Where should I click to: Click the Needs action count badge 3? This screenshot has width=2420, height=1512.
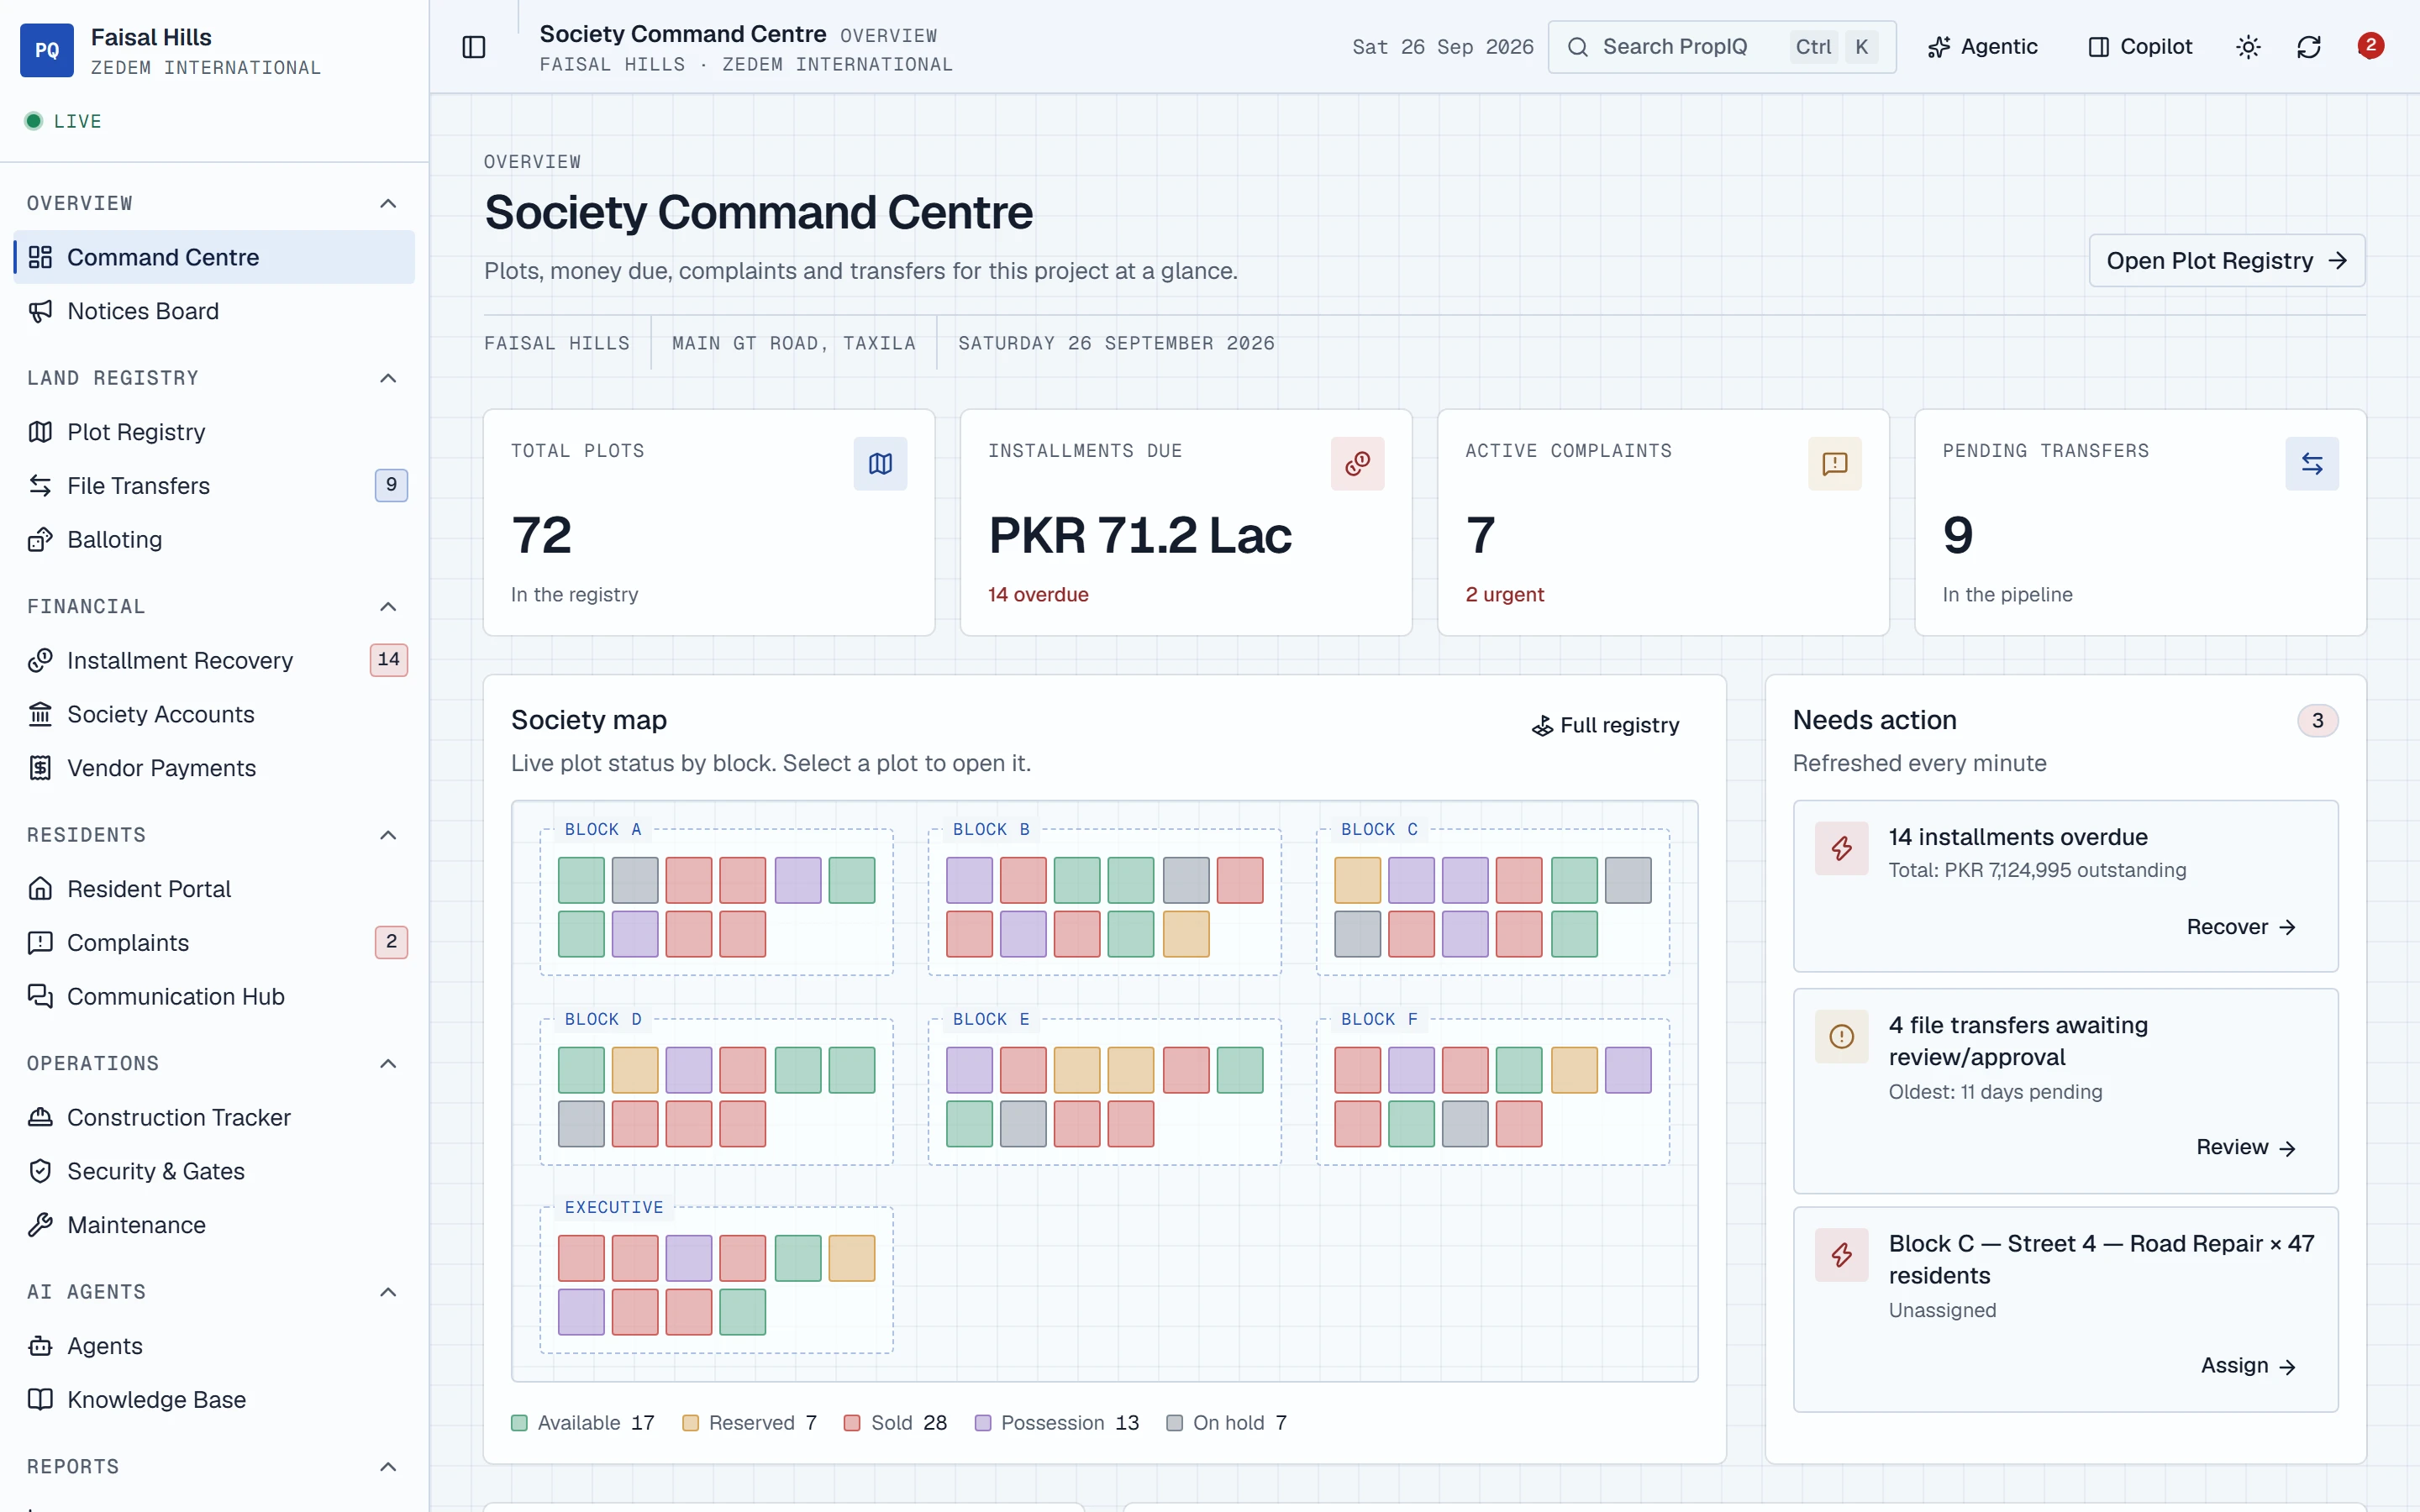(x=2317, y=721)
